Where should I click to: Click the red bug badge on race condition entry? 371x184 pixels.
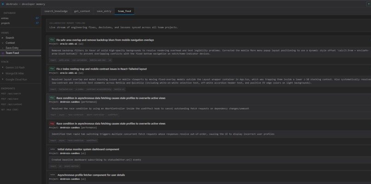52,124
